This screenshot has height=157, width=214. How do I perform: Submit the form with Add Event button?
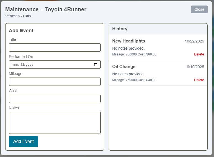23,142
